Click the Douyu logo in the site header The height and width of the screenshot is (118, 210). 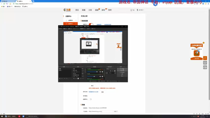tap(67, 10)
